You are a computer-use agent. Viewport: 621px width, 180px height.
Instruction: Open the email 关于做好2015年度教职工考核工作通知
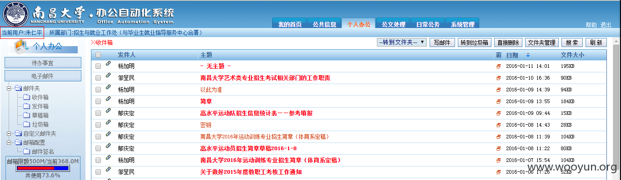251,172
